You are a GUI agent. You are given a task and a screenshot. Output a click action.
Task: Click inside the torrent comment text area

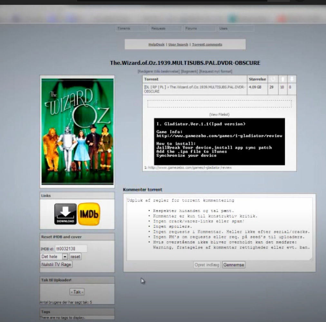coord(219,229)
